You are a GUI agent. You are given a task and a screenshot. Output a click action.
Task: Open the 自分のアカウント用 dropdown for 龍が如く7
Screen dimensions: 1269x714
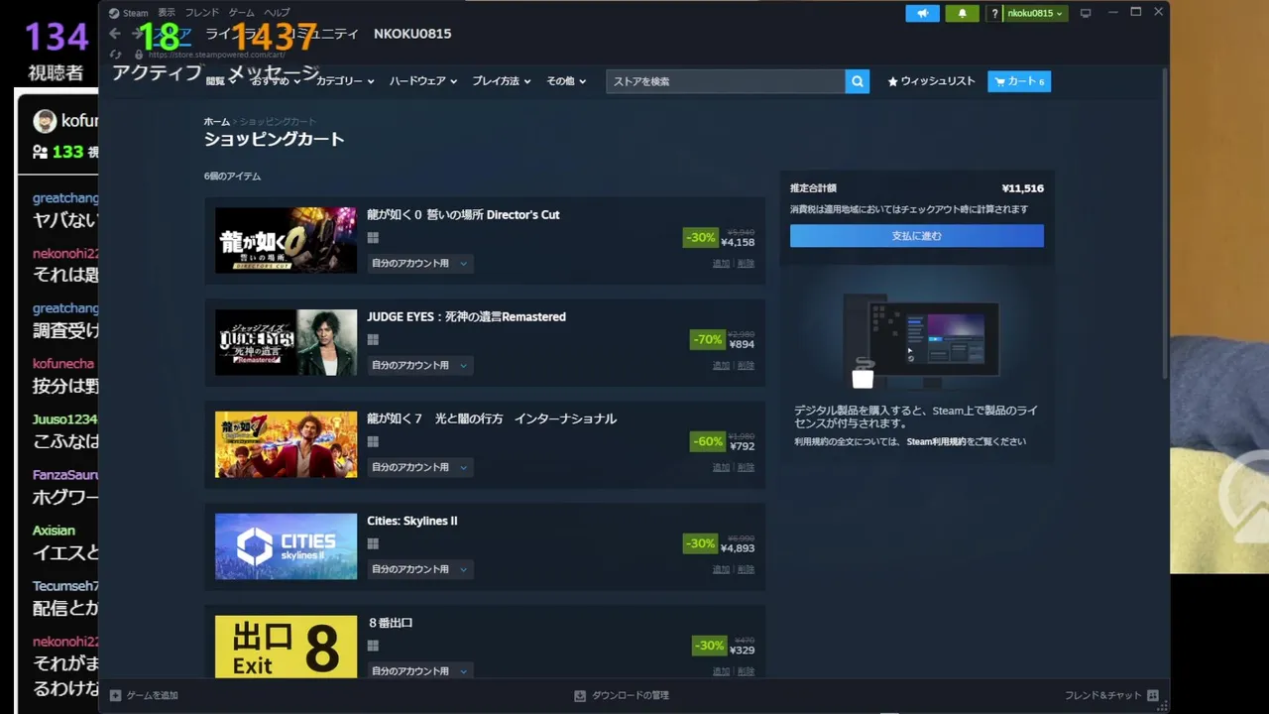click(419, 467)
